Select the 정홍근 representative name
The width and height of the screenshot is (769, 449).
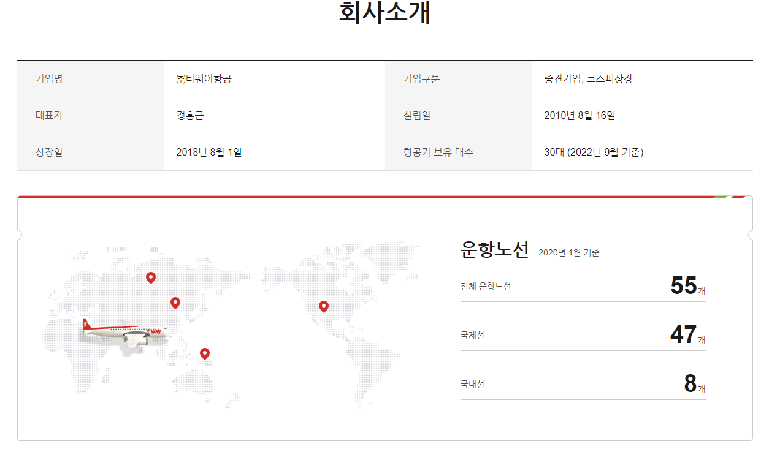coord(190,116)
